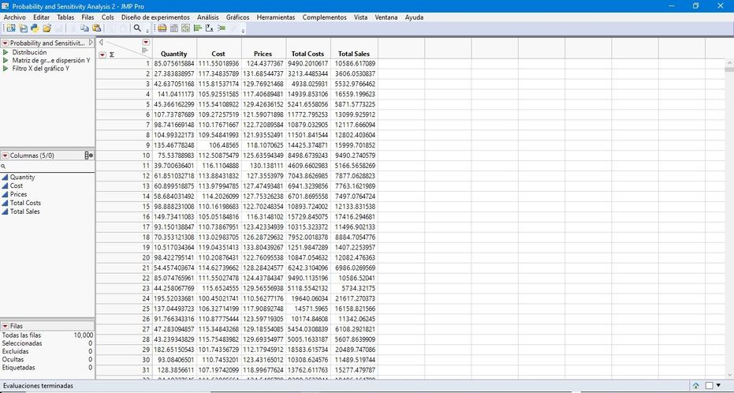
Task: Click the Fit Y by X axes icon
Action: [209, 28]
